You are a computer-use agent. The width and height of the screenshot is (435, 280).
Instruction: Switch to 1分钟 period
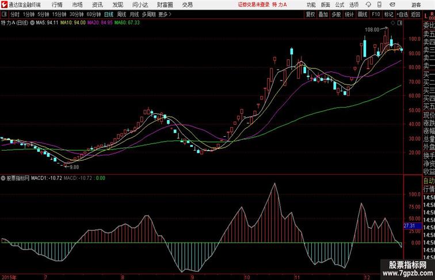pyautogui.click(x=29, y=14)
